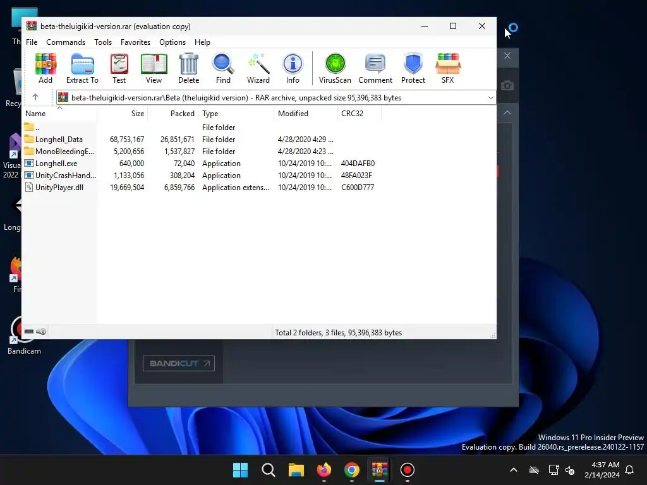Open the Favorites menu
This screenshot has height=485, width=647.
click(135, 42)
